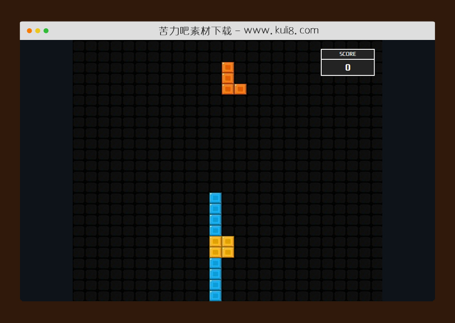The image size is (455, 323).
Task: Click the score value showing 0
Action: pos(347,68)
